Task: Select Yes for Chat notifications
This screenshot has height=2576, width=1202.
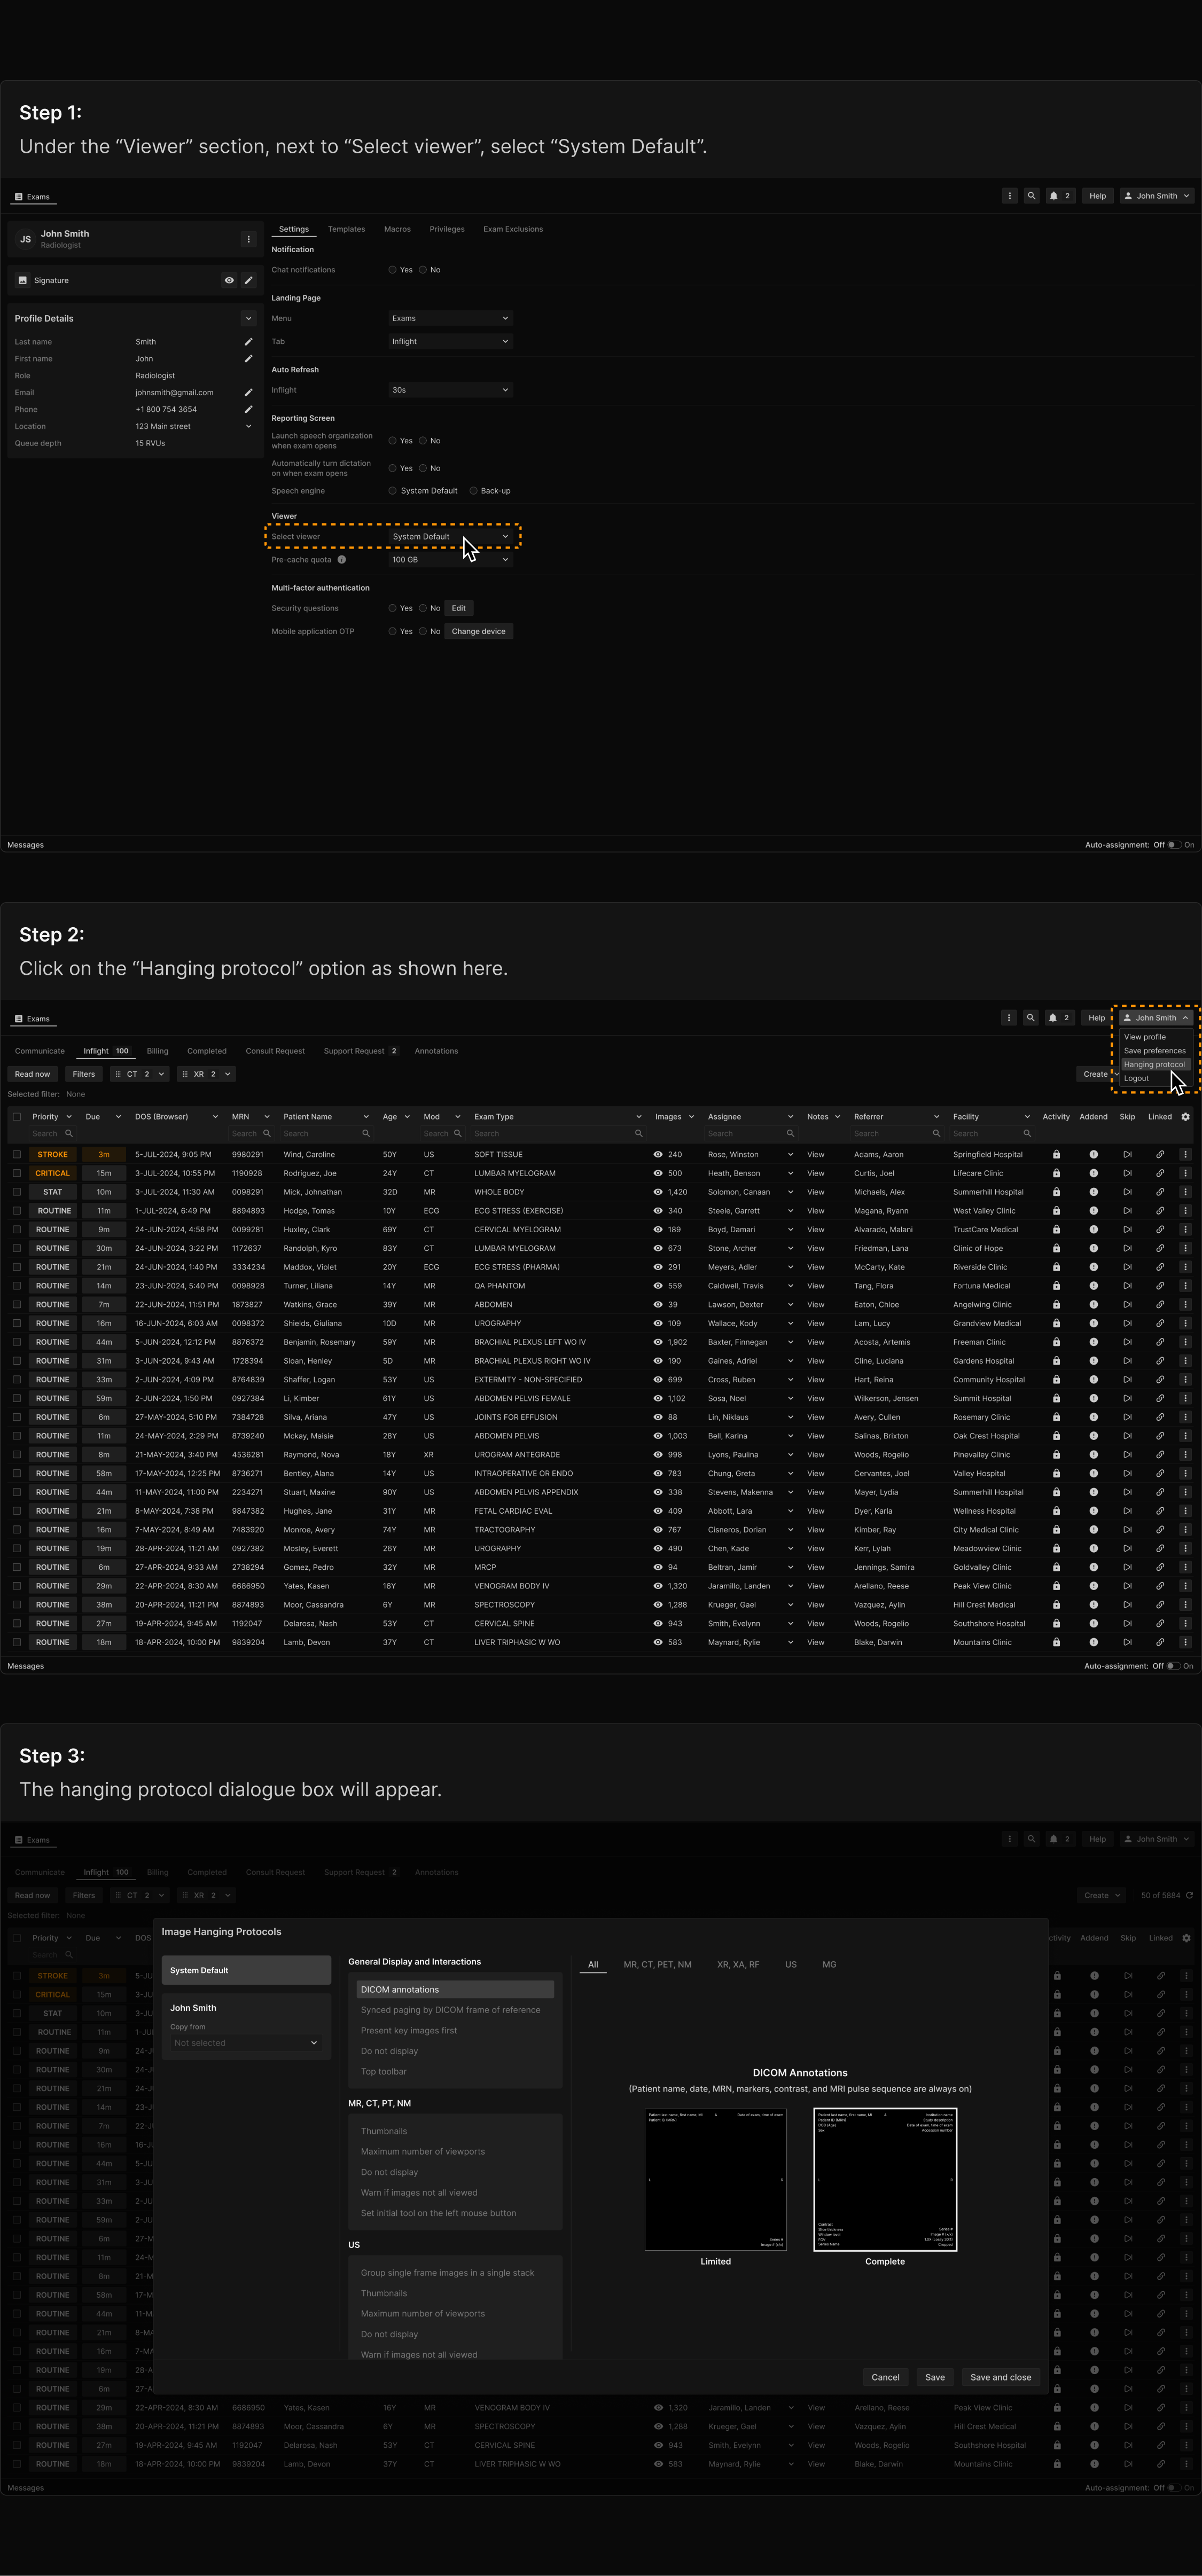Action: (x=393, y=270)
